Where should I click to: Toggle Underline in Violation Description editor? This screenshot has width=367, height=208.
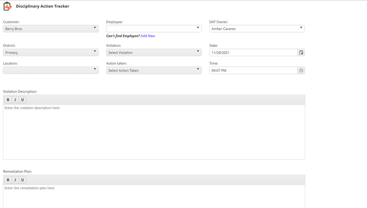22,100
